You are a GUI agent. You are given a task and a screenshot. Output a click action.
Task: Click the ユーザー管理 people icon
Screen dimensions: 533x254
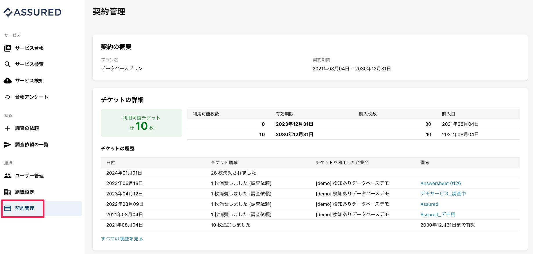[8, 176]
